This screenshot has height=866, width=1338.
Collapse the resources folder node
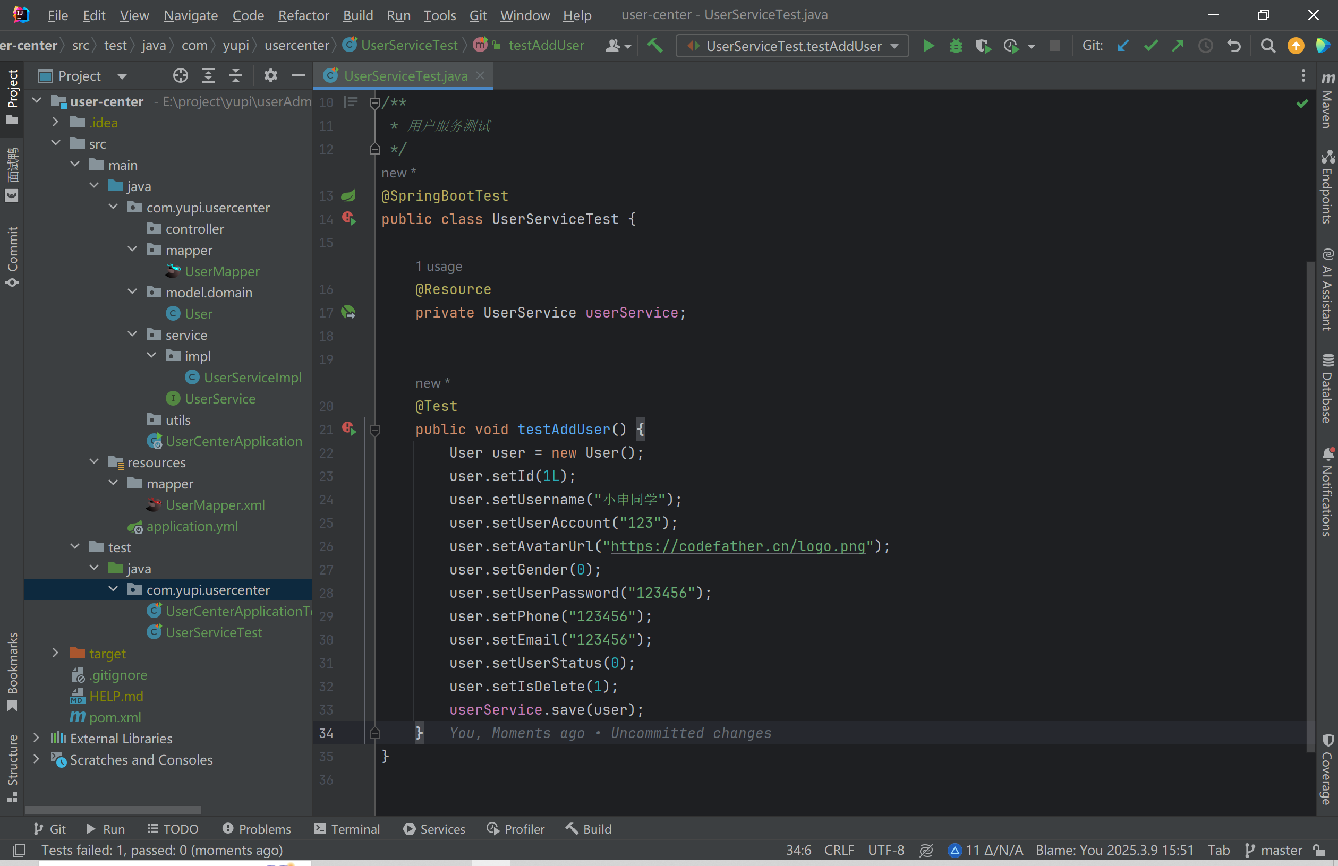(x=94, y=462)
